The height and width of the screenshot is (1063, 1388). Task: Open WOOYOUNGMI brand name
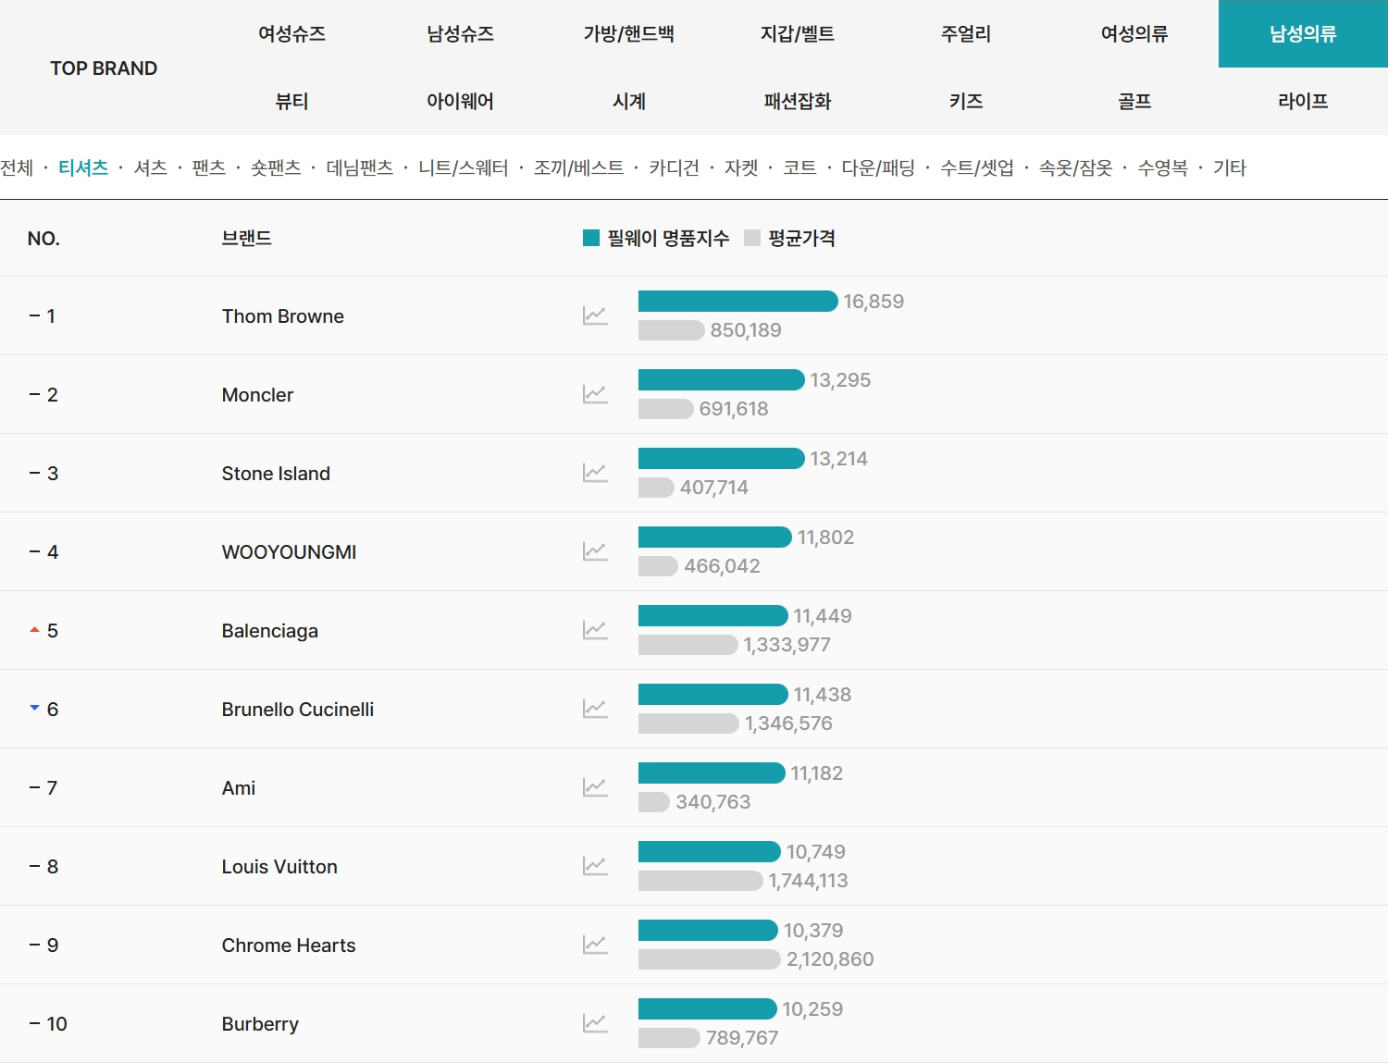[289, 552]
